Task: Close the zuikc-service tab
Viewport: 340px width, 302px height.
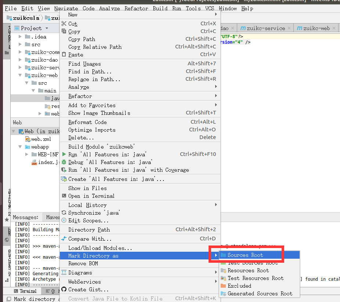Action: tap(289, 28)
